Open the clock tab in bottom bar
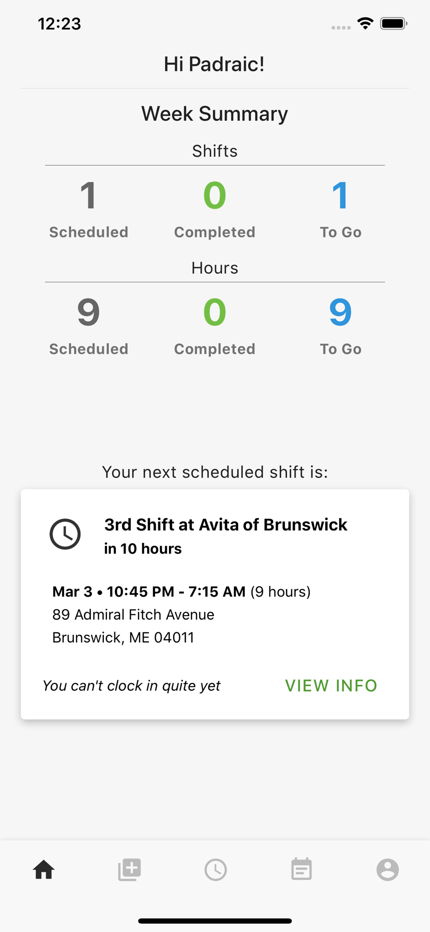This screenshot has height=932, width=430. (215, 870)
